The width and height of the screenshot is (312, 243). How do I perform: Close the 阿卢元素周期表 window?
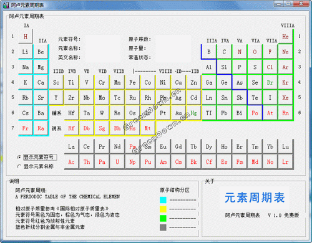tap(301, 4)
